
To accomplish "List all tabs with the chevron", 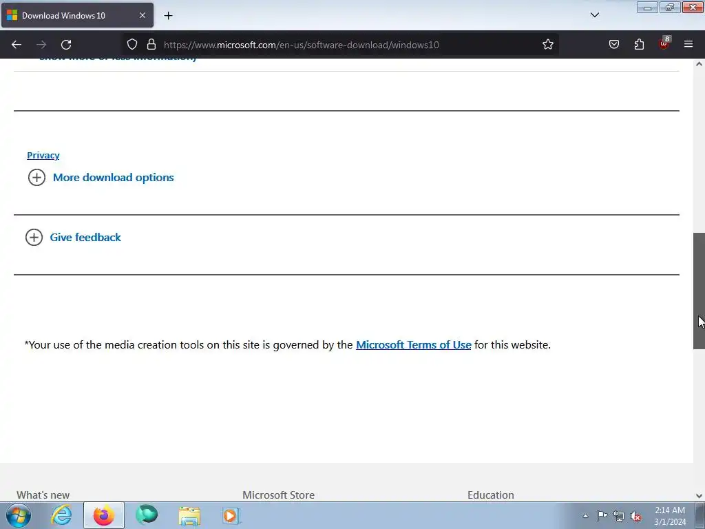I will [x=594, y=15].
